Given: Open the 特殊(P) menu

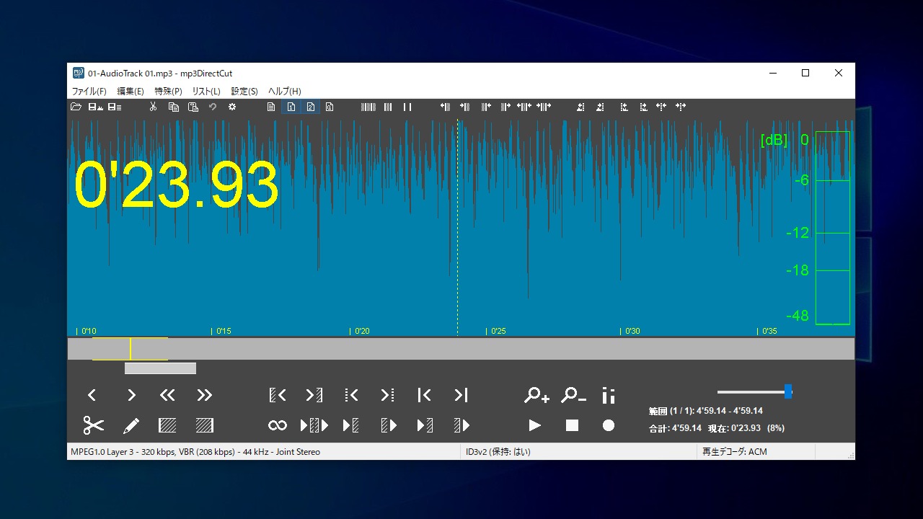Looking at the screenshot, I should (168, 92).
